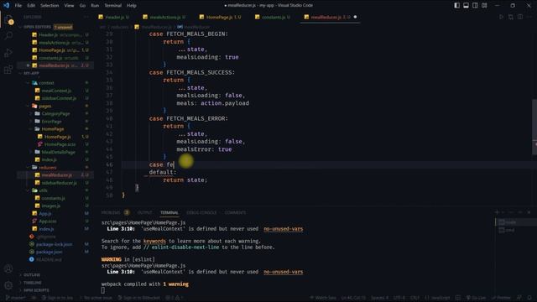Select the node terminal instance

[x=515, y=222]
